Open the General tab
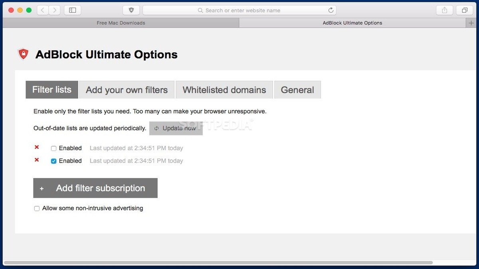Viewport: 479px width, 269px height. (x=297, y=90)
